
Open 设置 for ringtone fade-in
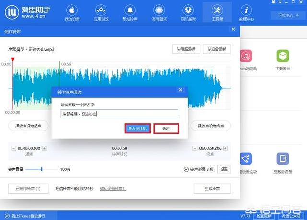(224, 169)
